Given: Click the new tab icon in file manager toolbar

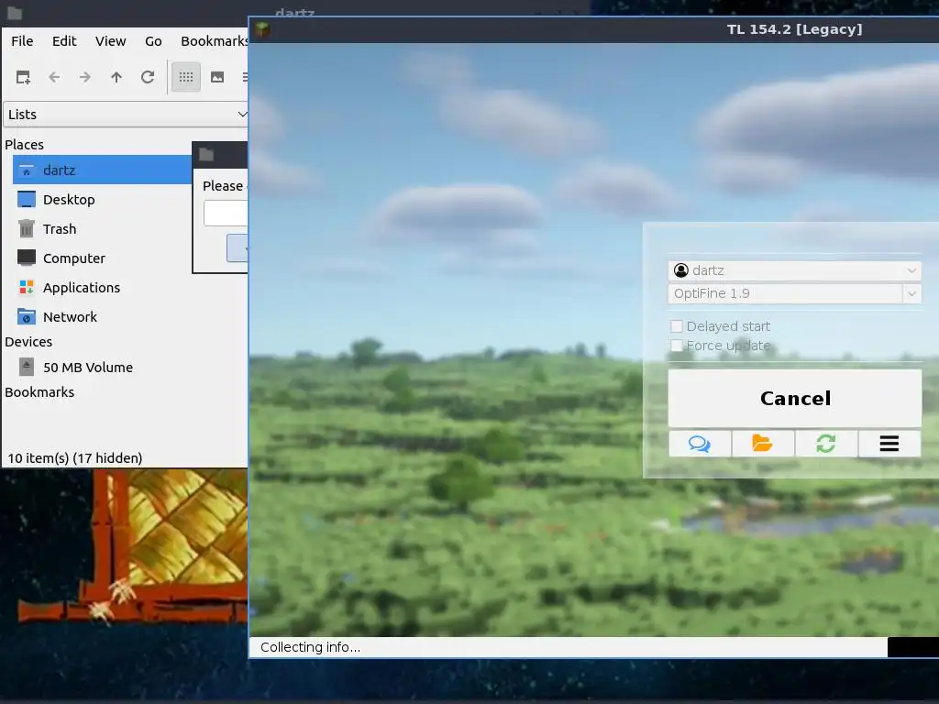Looking at the screenshot, I should click(23, 77).
